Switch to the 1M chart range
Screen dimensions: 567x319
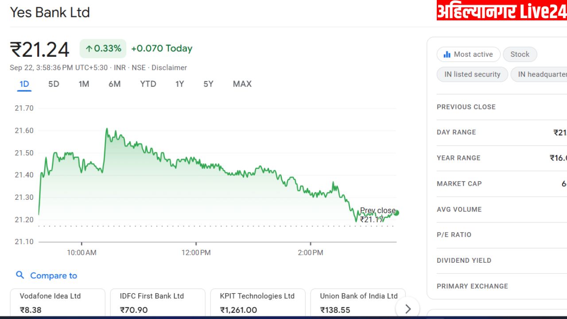84,84
